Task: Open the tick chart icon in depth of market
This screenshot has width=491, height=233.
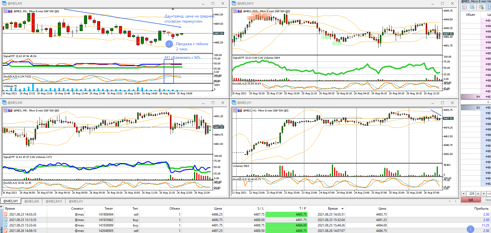Action: 464,7
